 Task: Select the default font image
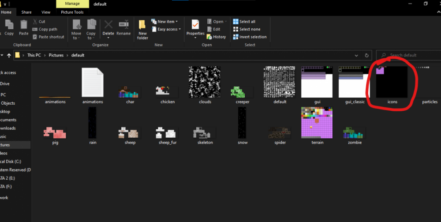pyautogui.click(x=280, y=86)
